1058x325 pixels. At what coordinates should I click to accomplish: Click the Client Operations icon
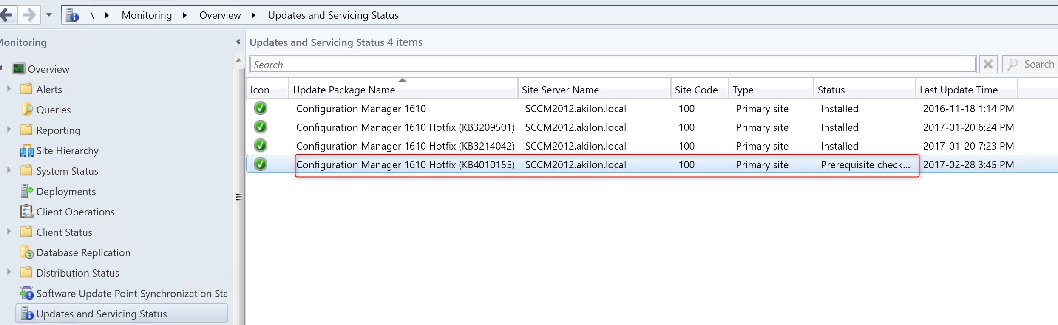[27, 212]
